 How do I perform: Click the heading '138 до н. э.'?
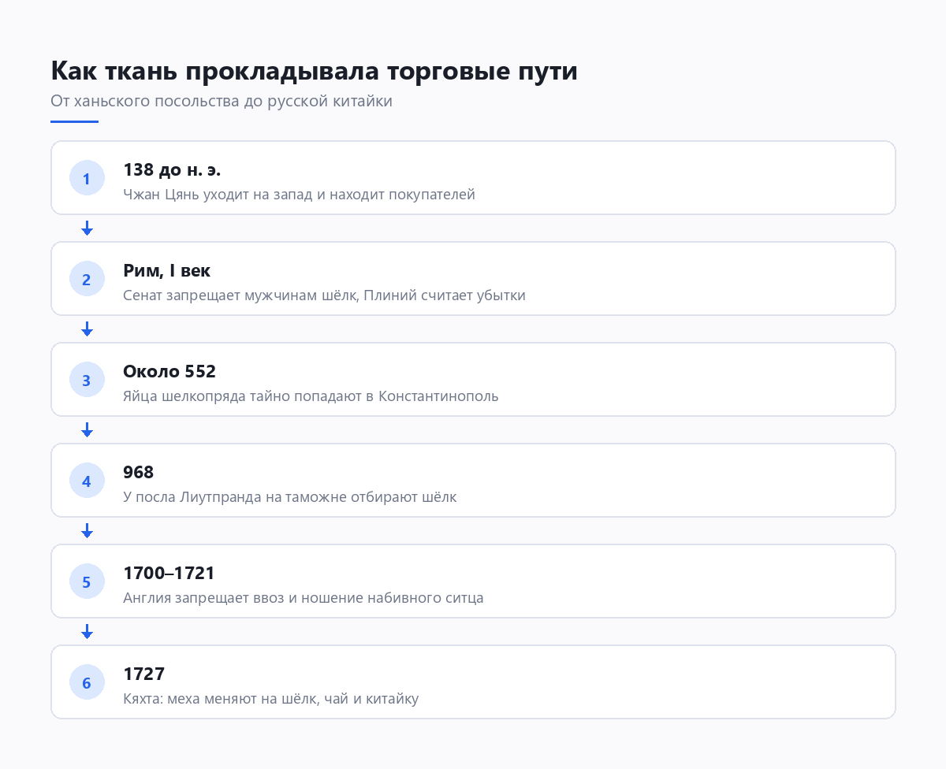click(x=173, y=170)
